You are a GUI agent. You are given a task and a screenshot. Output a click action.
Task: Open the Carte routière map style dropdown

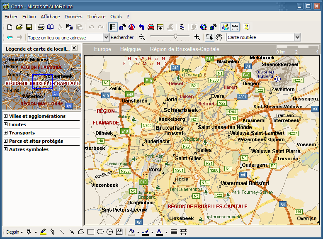click(297, 37)
